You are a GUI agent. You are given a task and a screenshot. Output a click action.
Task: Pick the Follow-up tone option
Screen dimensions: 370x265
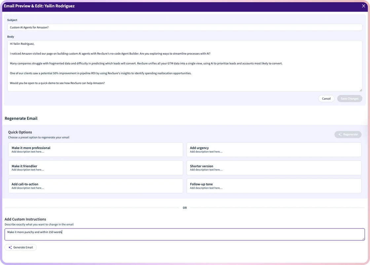point(274,186)
